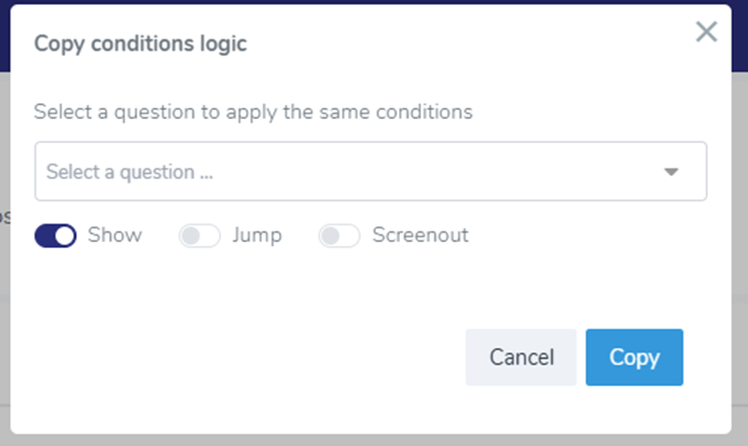Click the Jump label text

[257, 235]
